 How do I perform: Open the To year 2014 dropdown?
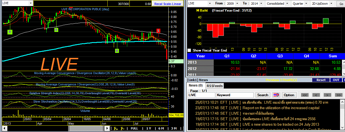(x=261, y=4)
